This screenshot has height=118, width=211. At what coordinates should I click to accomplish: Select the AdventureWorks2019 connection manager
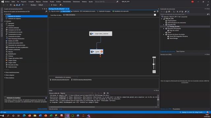click(59, 80)
